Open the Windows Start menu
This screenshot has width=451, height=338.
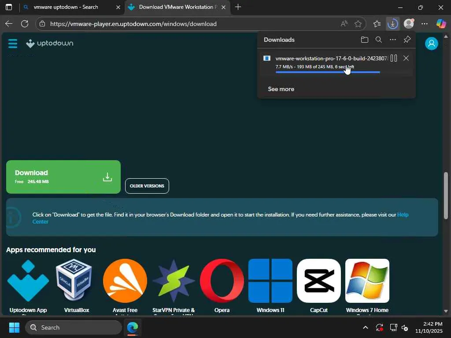(14, 327)
